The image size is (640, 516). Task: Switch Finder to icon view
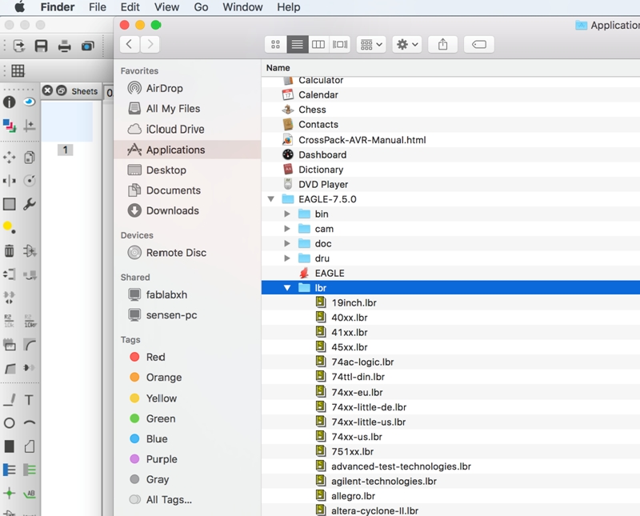[275, 44]
